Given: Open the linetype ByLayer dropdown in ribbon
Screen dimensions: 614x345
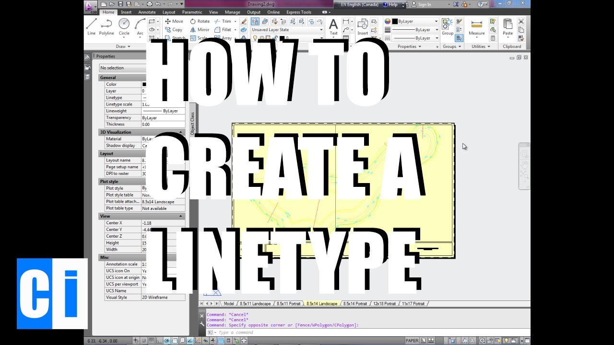Looking at the screenshot, I should (415, 38).
